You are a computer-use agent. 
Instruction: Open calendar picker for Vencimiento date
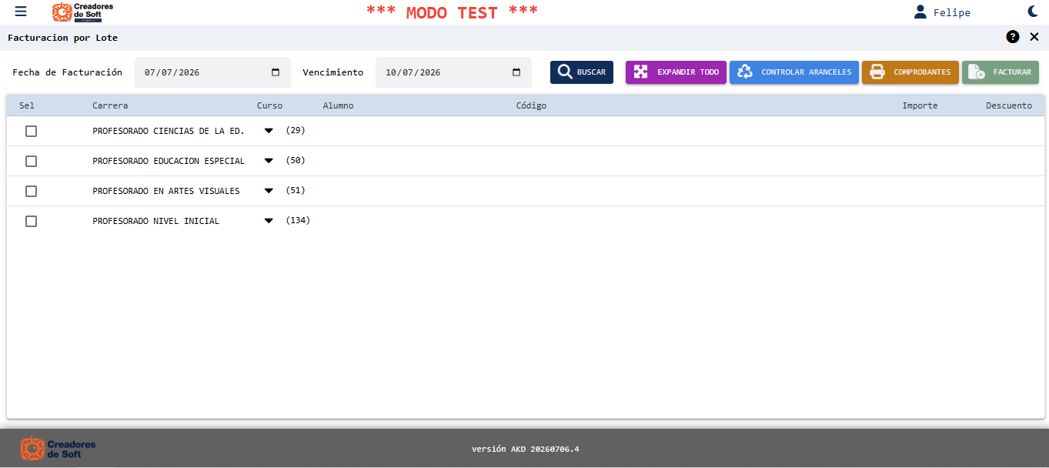[x=516, y=72]
